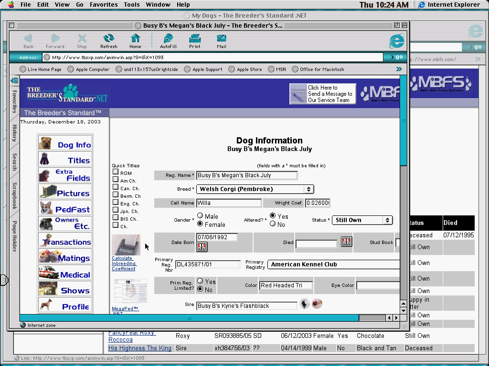This screenshot has width=489, height=366.
Task: Open the Mail toolbar icon
Action: 221,41
